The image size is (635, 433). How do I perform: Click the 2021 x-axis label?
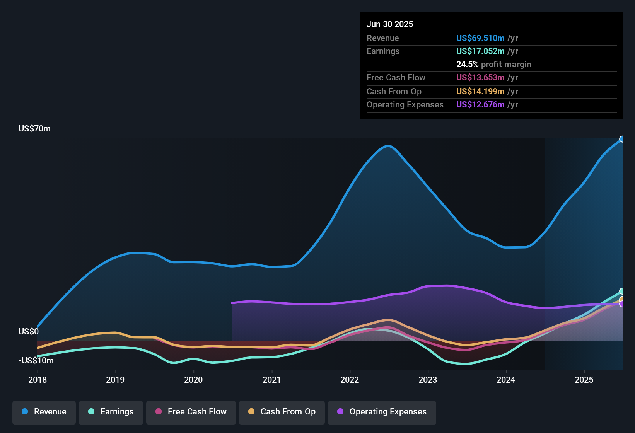click(271, 380)
